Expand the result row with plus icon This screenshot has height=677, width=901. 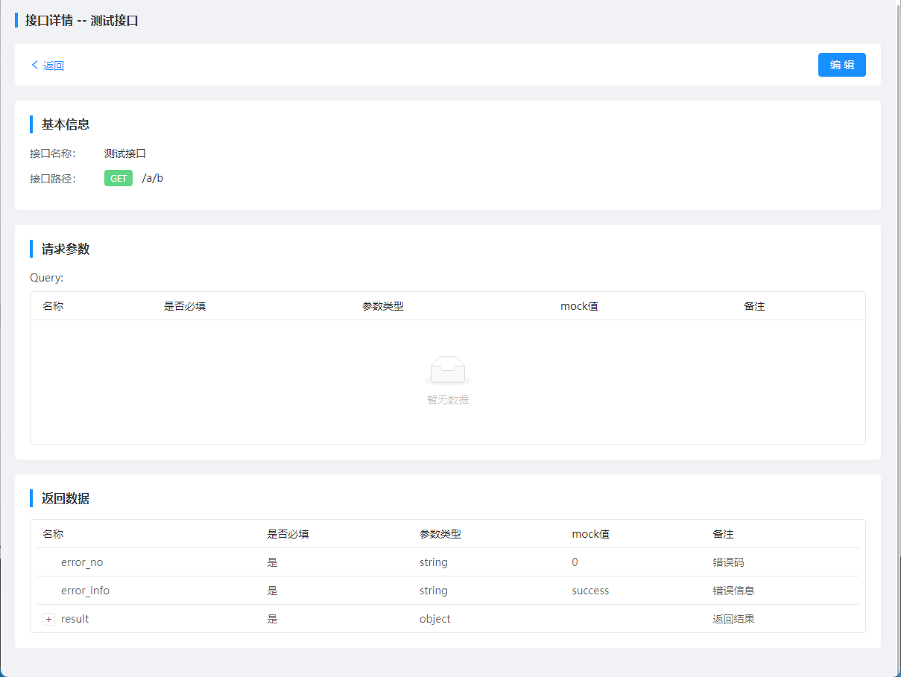tap(49, 619)
